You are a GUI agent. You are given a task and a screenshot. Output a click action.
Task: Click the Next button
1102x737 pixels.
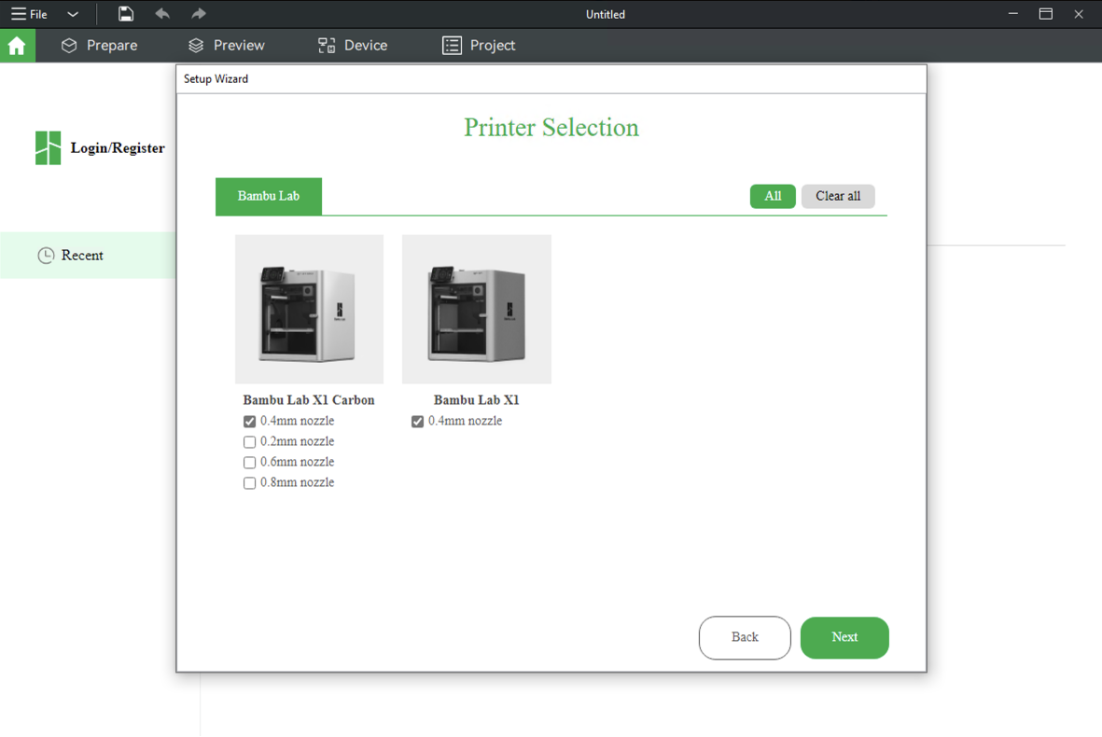point(844,638)
